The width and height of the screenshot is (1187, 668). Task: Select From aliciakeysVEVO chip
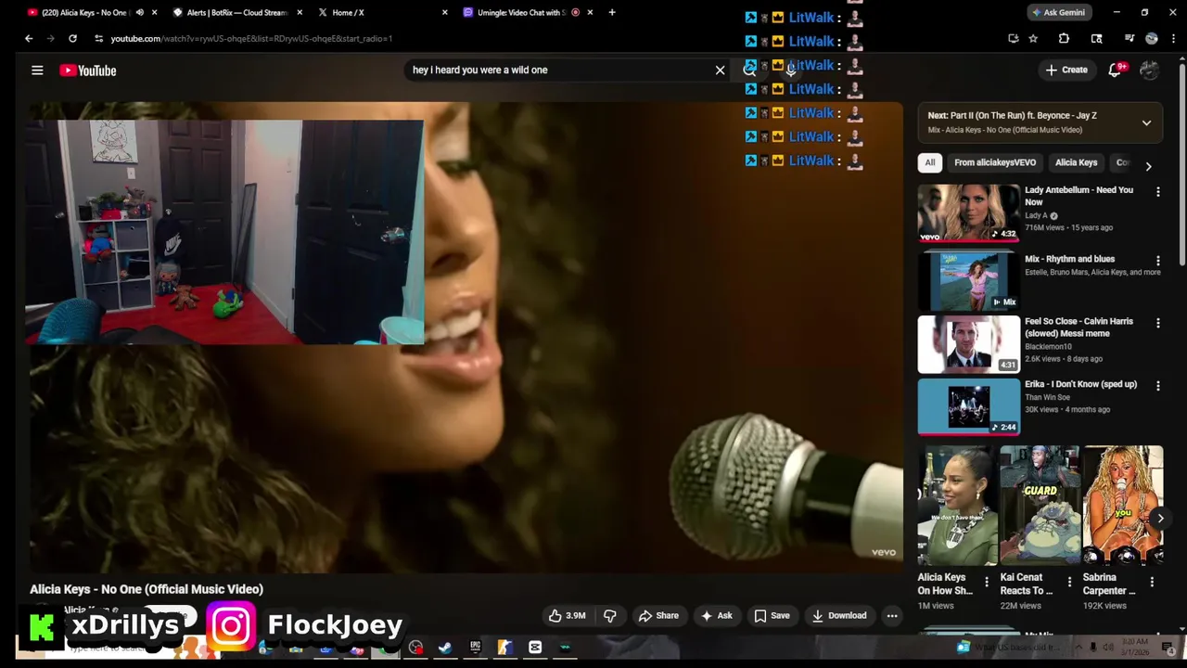click(x=995, y=162)
